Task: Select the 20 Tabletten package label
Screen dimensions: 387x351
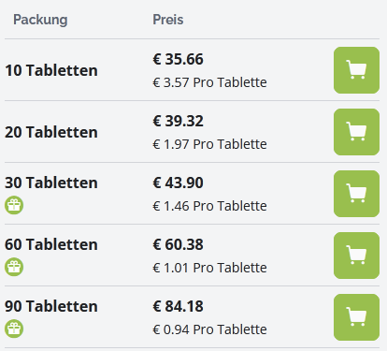Action: [51, 132]
